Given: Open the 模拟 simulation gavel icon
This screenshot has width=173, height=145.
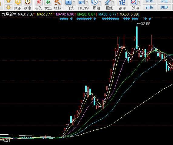Looking at the screenshot, I should [58, 2].
